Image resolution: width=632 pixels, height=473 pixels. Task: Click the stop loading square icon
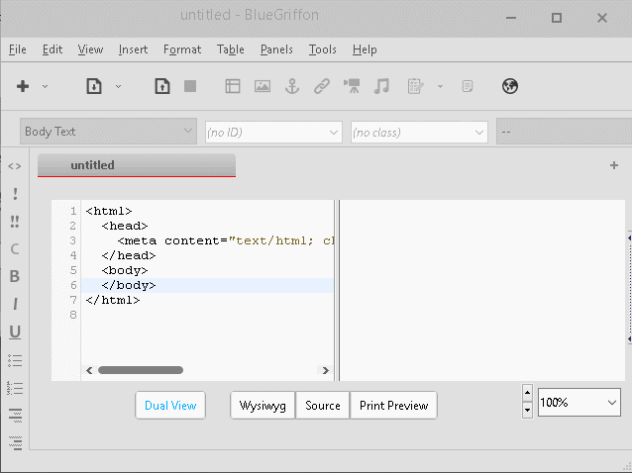pos(190,86)
